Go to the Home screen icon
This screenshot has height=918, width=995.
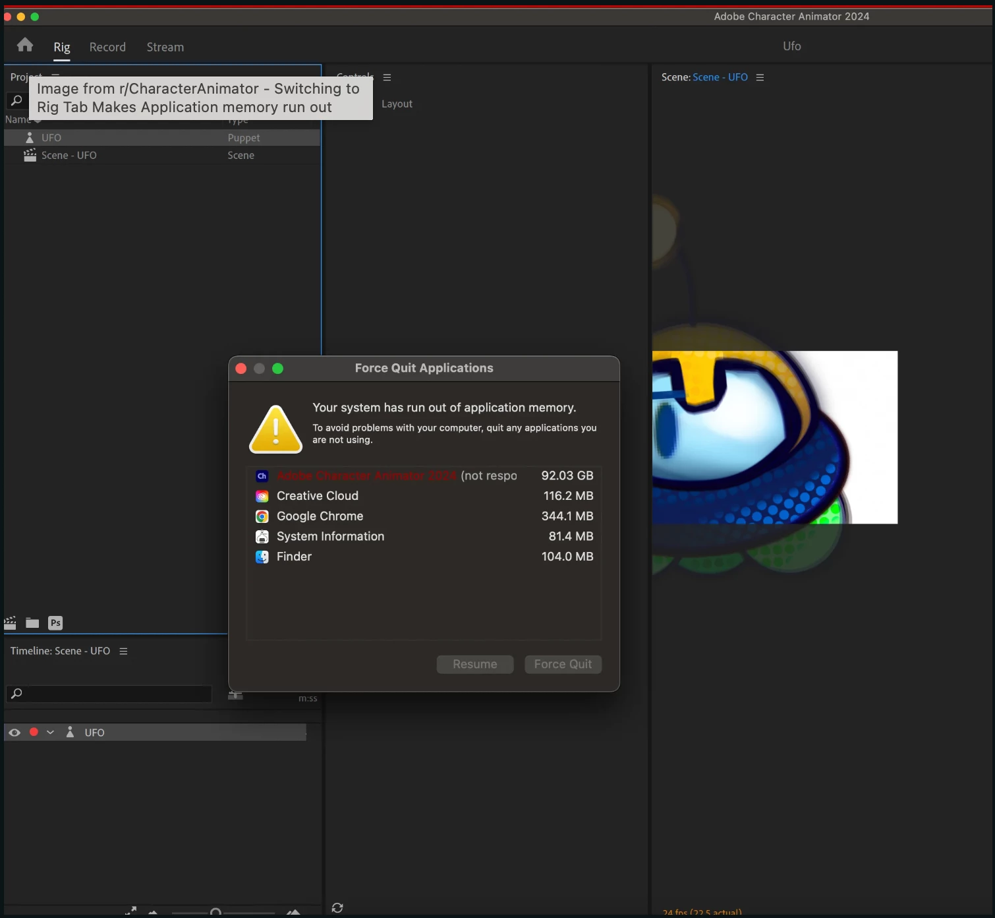tap(25, 45)
